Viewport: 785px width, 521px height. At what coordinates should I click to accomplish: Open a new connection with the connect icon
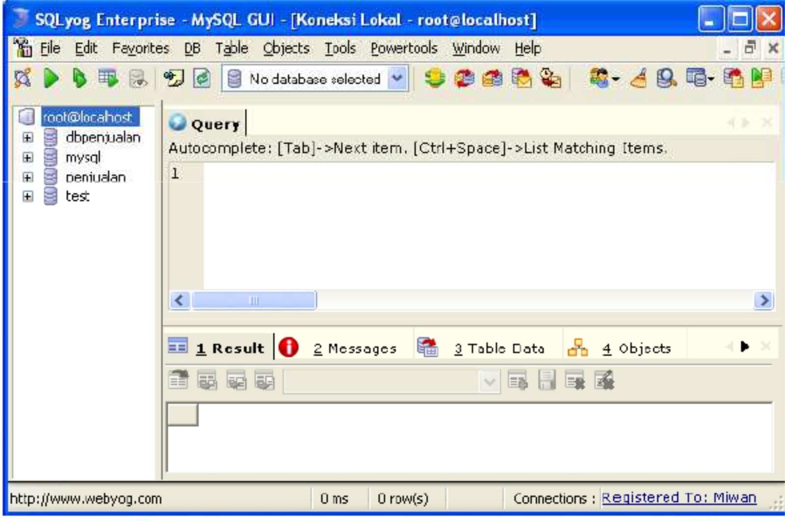coord(22,78)
